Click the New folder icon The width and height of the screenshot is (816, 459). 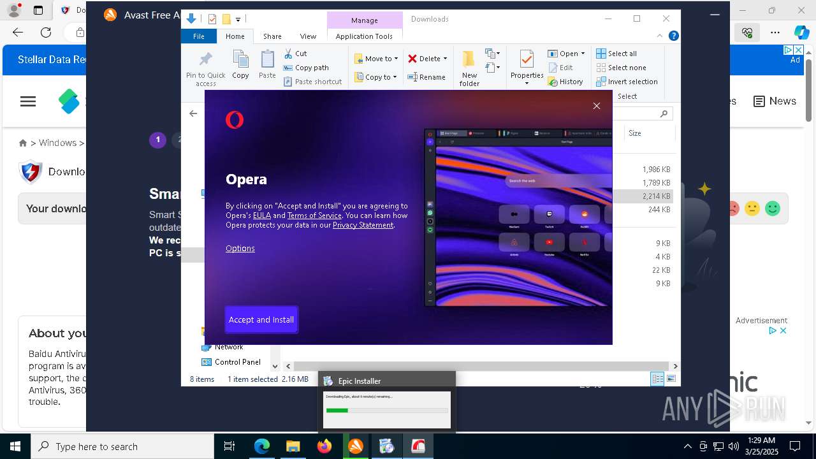tap(469, 59)
